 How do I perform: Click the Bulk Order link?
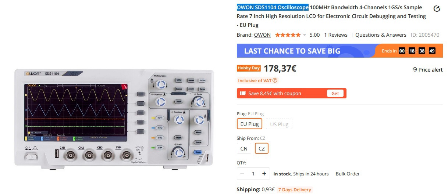[x=348, y=174]
